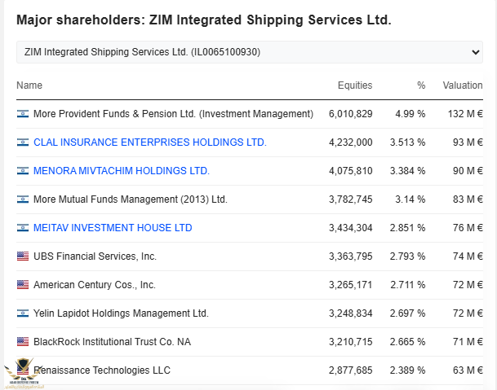The image size is (497, 390).
Task: Click the flag icon next to CLAL Insurance
Action: point(22,142)
